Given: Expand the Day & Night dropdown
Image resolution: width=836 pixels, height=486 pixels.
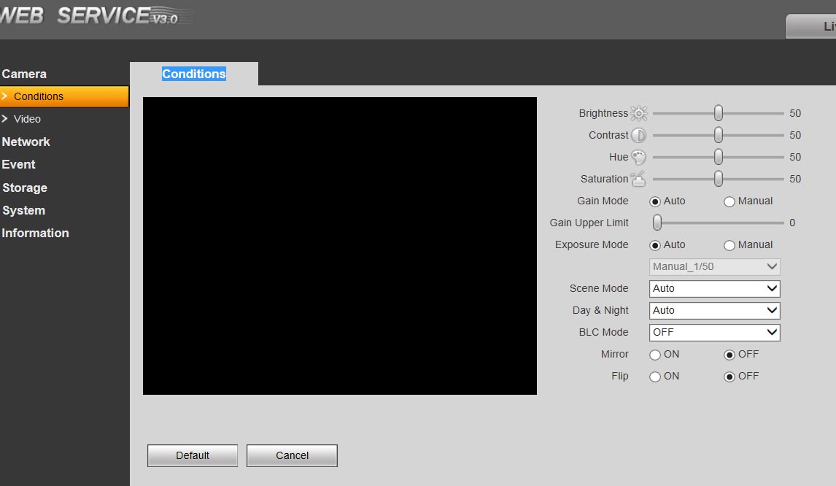Looking at the screenshot, I should tap(714, 310).
